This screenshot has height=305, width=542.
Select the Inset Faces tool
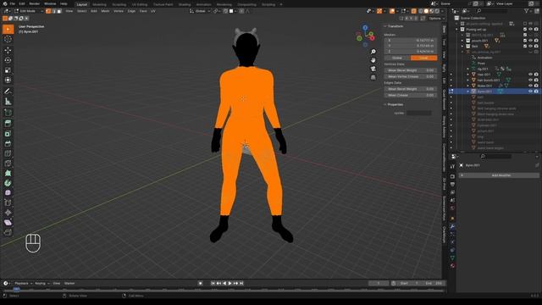pyautogui.click(x=8, y=134)
